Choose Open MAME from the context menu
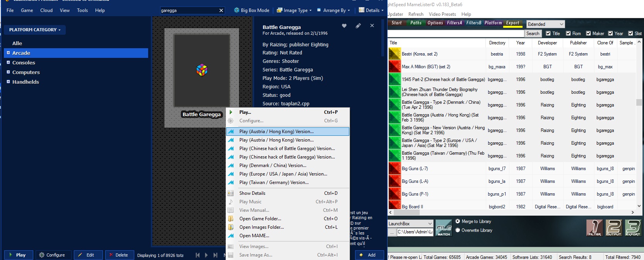 coord(288,236)
